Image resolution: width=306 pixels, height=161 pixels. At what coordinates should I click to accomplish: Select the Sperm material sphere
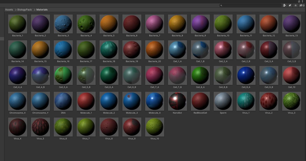click(x=223, y=101)
